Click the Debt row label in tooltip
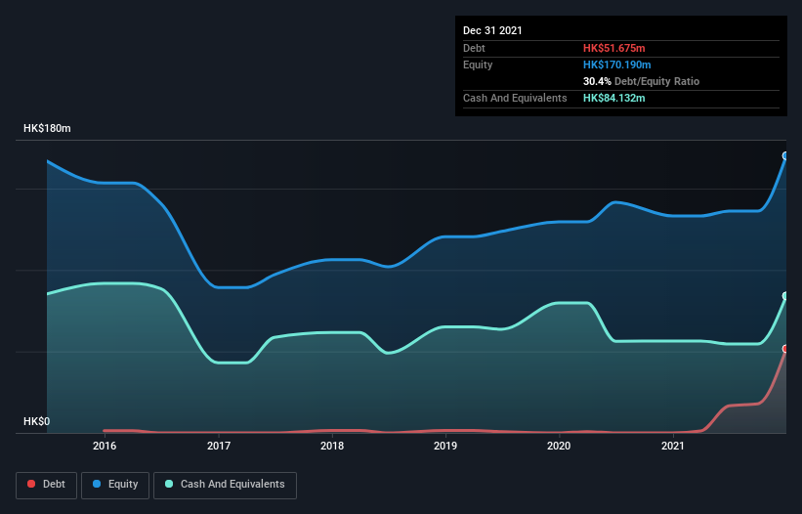Viewport: 802px width, 514px height. coord(474,48)
